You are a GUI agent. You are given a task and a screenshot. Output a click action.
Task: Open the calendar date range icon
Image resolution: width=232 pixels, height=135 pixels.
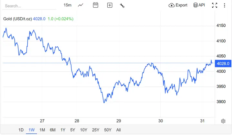[96, 5]
